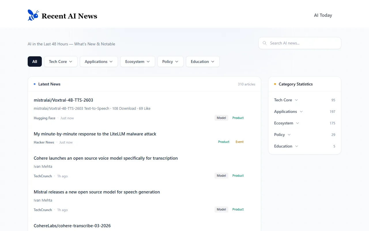Open the Tech Core filter dropdown
This screenshot has height=231, width=369.
[61, 62]
